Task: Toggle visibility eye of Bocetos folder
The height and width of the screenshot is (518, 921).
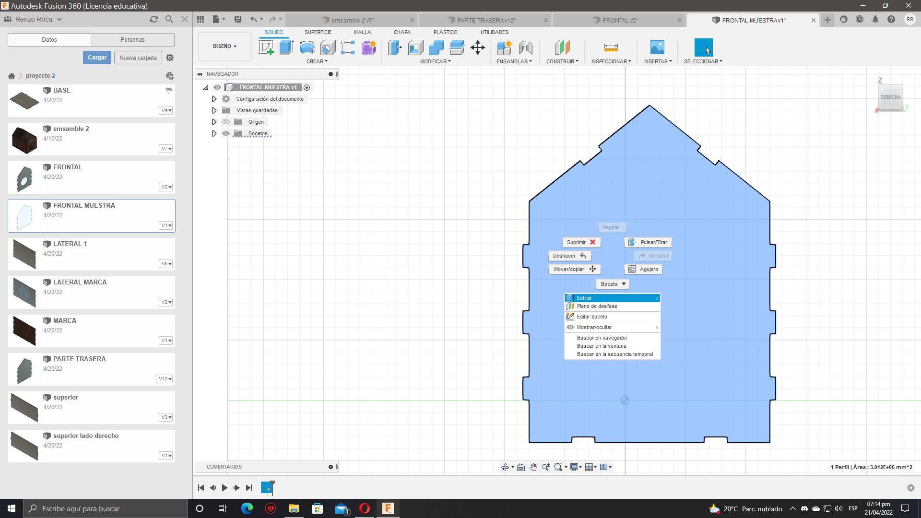Action: [x=226, y=133]
